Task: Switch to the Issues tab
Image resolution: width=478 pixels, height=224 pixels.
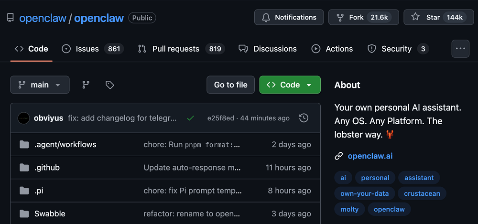Action: tap(87, 49)
